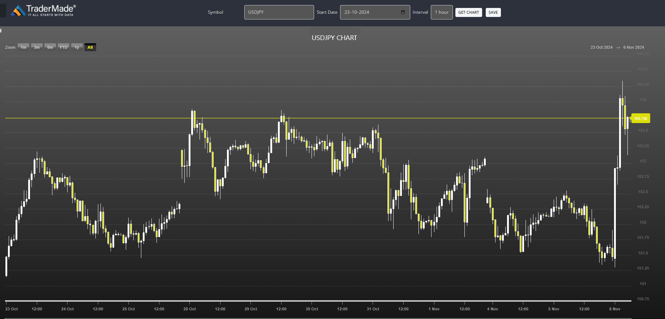Click the 25 Oct label on time axis

(128, 309)
